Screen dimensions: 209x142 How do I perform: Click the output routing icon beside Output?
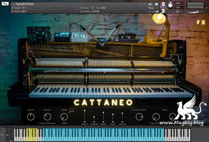pos(12,8)
